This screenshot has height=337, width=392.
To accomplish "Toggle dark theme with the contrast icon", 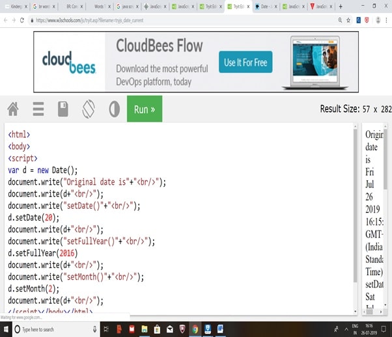I will [x=114, y=109].
